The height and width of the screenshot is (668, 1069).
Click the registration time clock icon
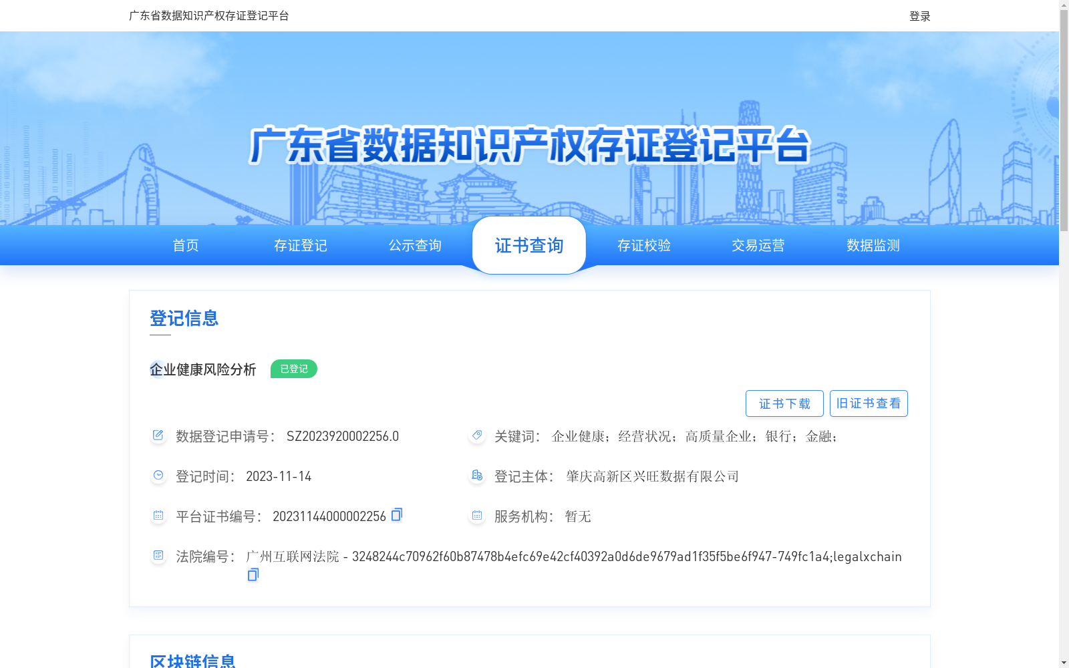coord(158,476)
